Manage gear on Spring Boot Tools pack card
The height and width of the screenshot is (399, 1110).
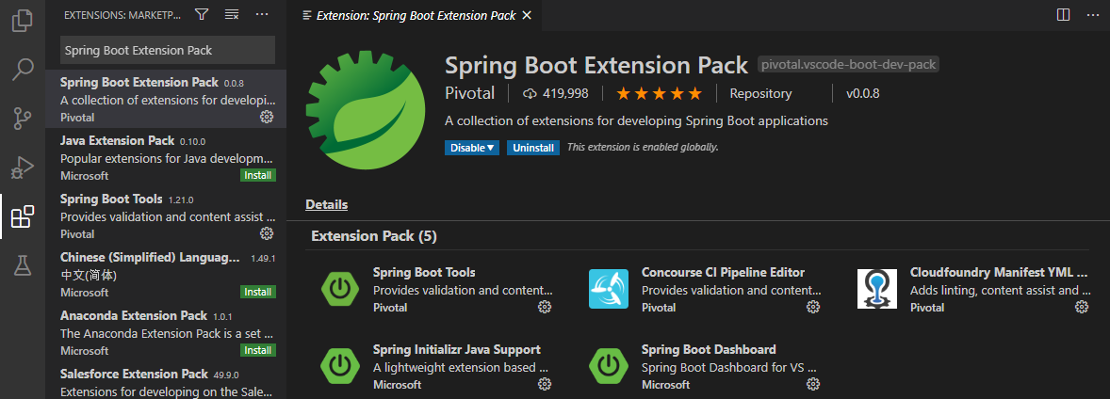pos(545,307)
